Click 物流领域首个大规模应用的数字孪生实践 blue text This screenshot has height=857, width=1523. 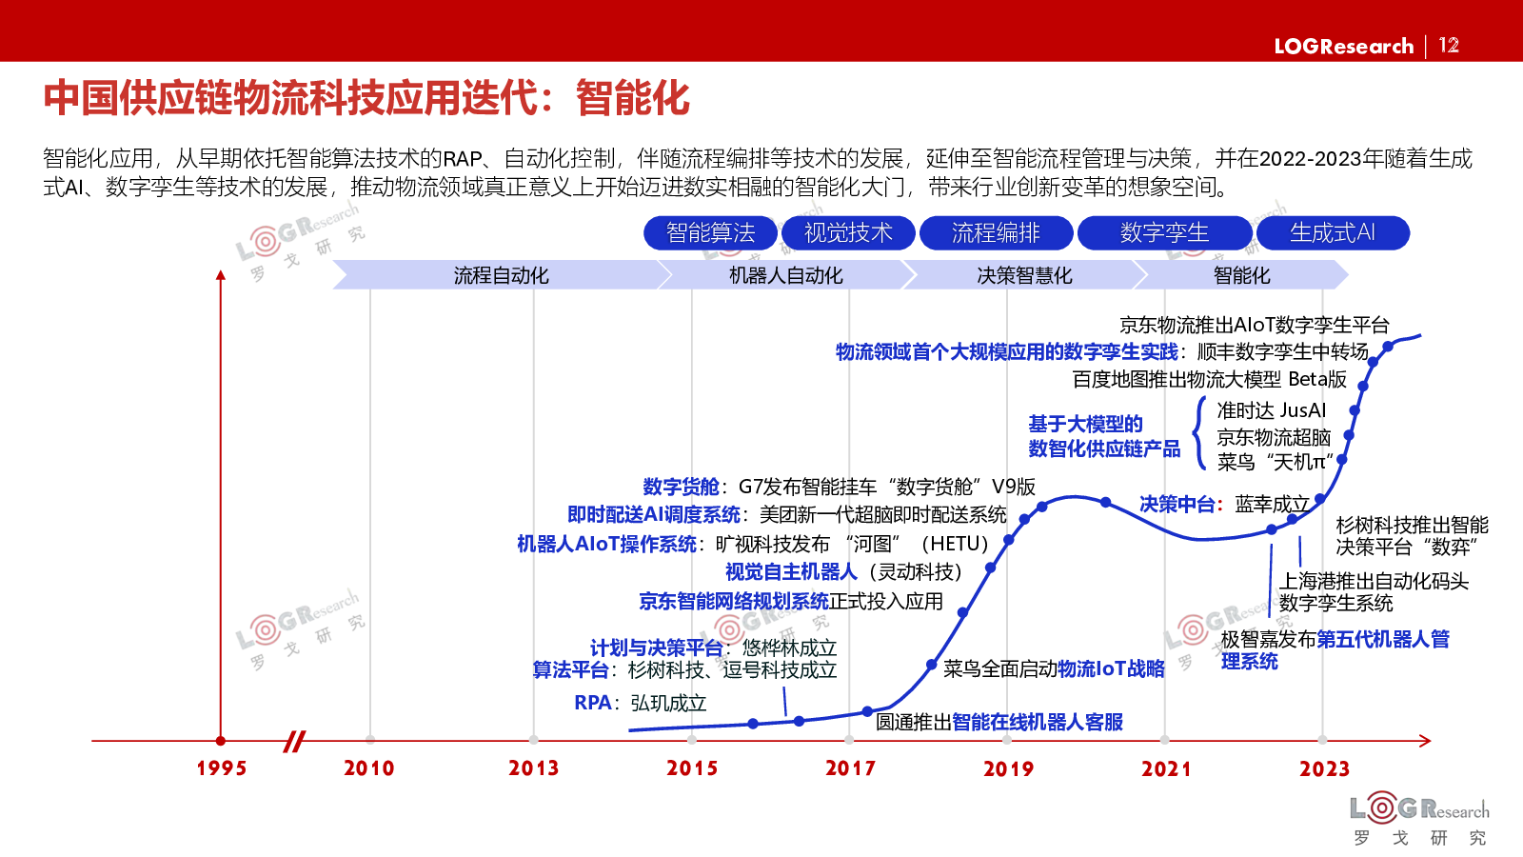1006,352
